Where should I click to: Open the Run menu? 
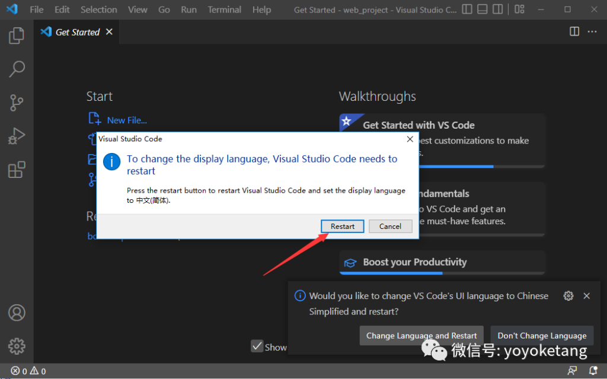point(189,9)
